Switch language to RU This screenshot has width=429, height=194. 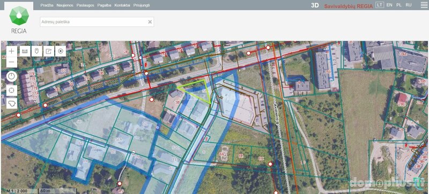pyautogui.click(x=409, y=5)
